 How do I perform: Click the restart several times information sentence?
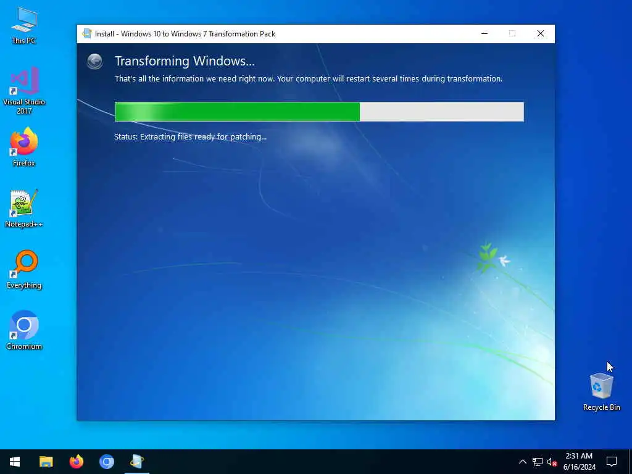coord(309,78)
